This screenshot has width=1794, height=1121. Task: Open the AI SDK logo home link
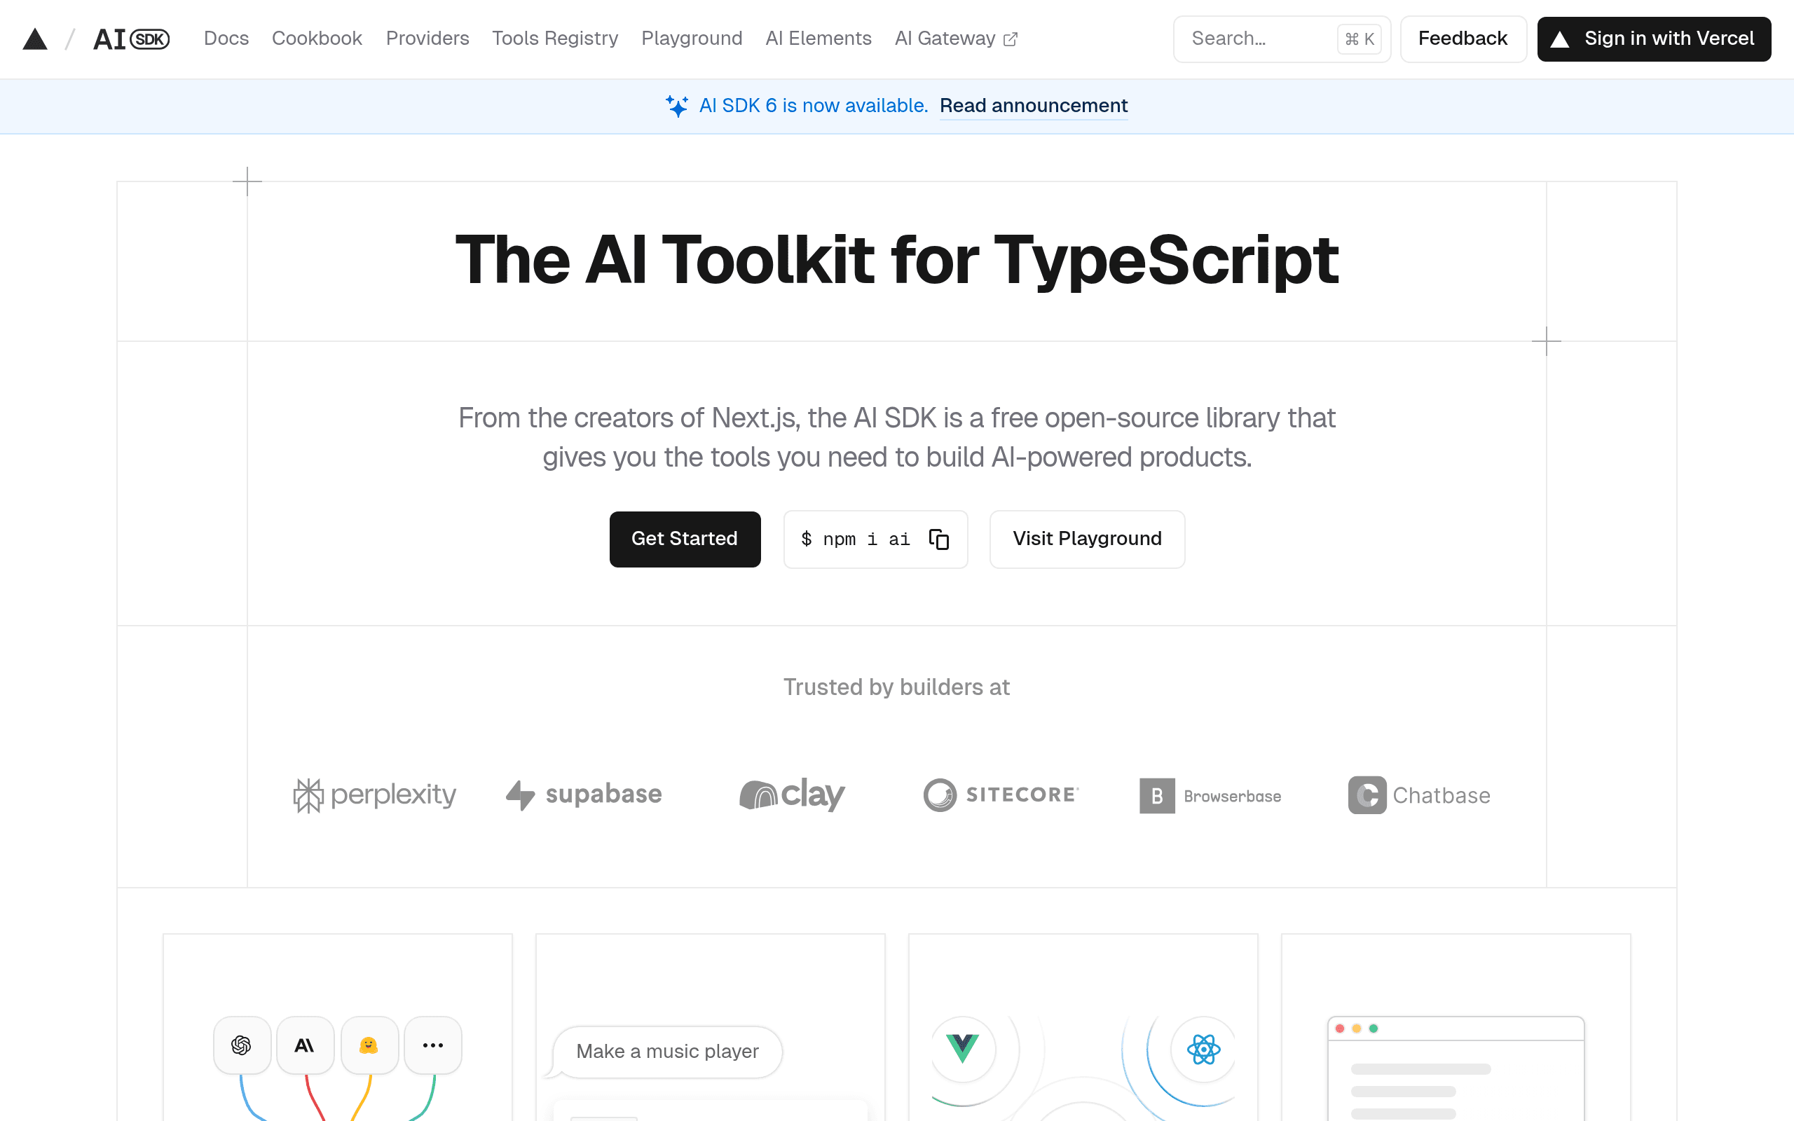(131, 39)
